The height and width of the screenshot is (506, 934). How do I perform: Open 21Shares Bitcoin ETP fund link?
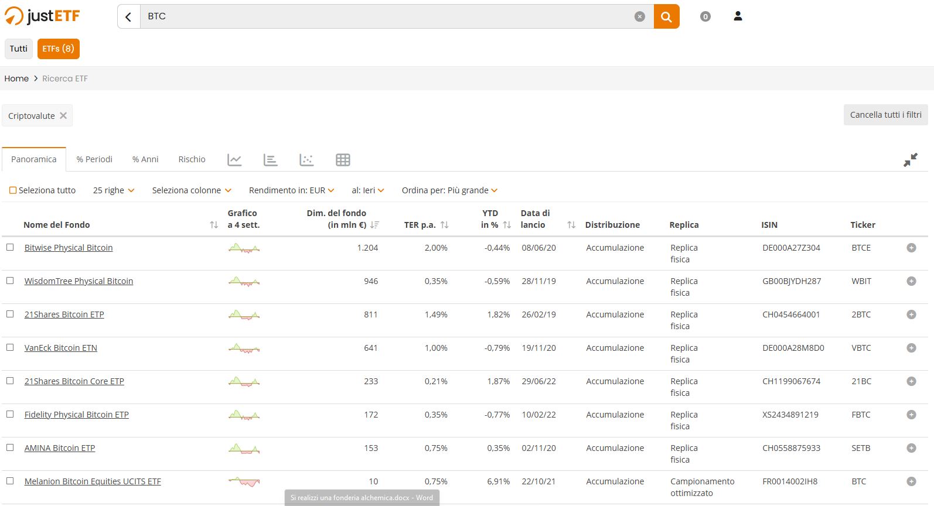[x=64, y=314]
